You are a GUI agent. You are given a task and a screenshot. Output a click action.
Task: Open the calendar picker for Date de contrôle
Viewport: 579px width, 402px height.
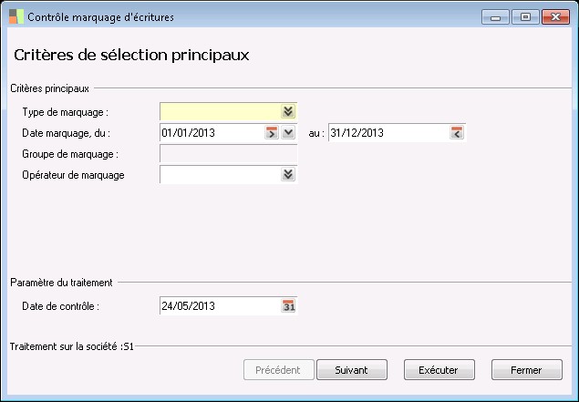[288, 305]
